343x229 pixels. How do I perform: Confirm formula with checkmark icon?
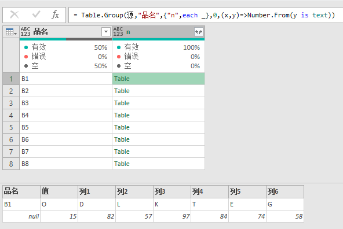pyautogui.click(x=36, y=14)
